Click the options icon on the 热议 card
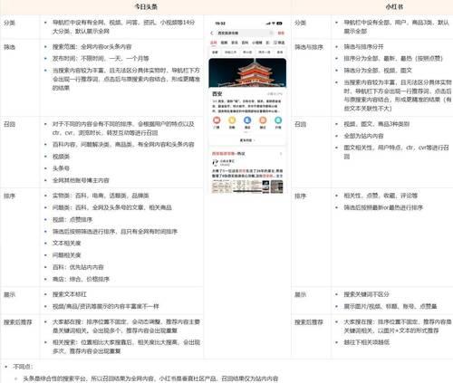The width and height of the screenshot is (453, 383). pos(281,154)
